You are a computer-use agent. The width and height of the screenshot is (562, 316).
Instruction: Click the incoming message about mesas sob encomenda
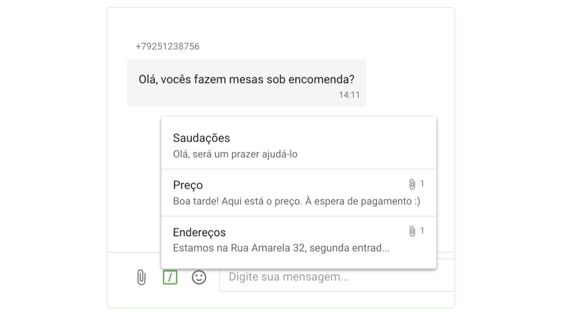(247, 79)
